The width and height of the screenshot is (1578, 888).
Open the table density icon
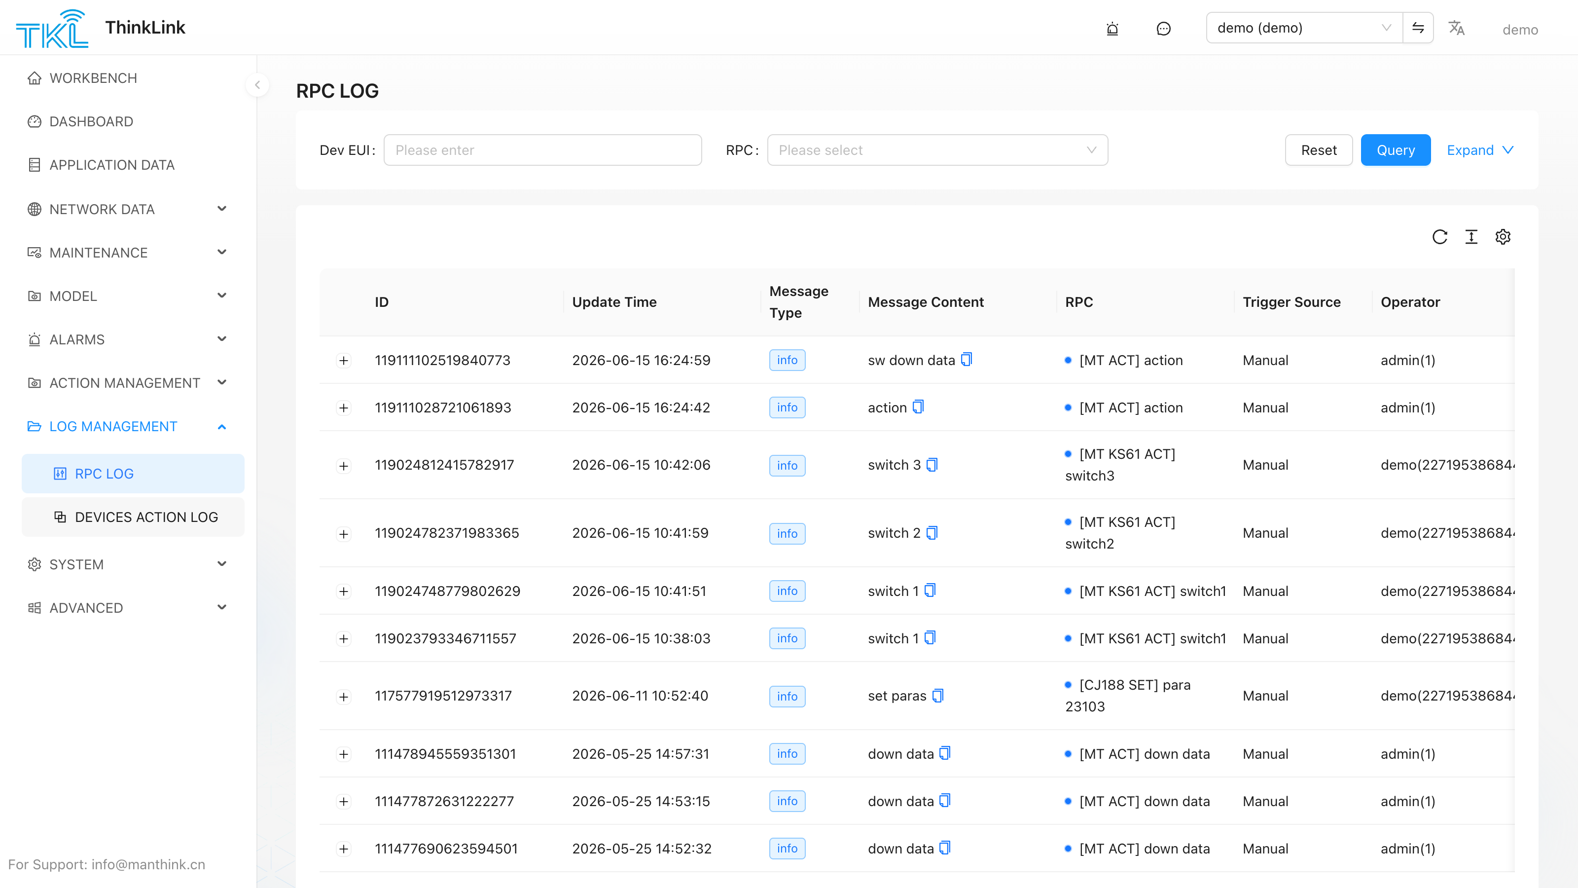click(x=1471, y=237)
